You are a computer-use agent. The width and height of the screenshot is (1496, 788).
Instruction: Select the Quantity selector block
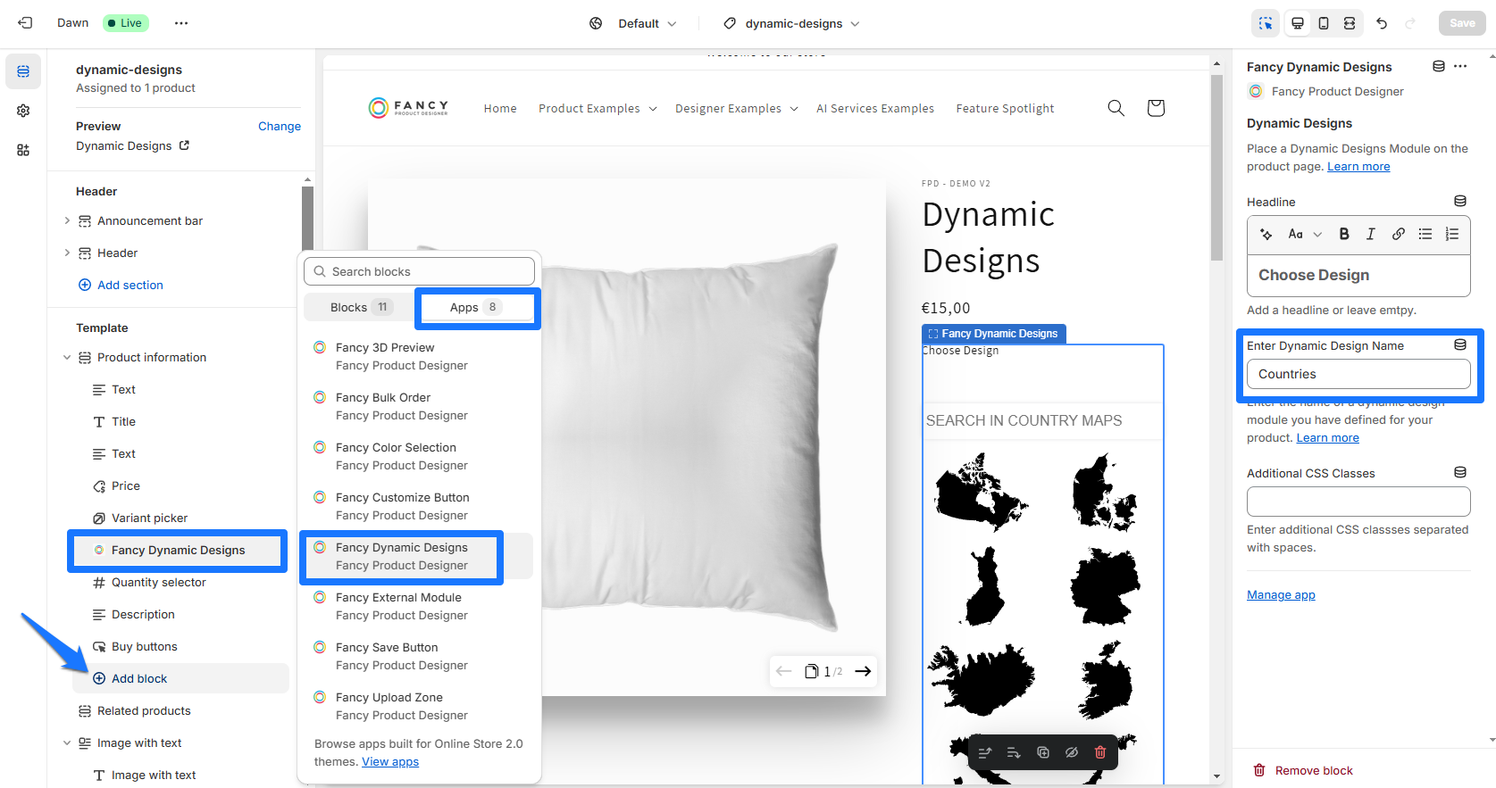point(180,582)
